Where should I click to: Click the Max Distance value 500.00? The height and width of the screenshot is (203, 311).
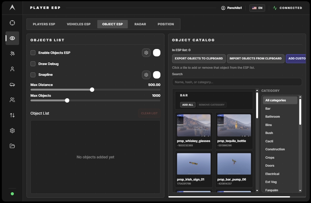click(x=154, y=85)
